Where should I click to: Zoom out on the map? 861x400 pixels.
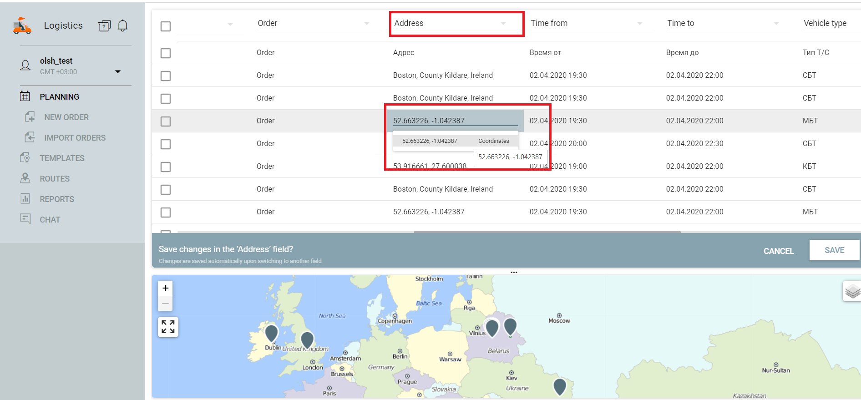(x=166, y=304)
